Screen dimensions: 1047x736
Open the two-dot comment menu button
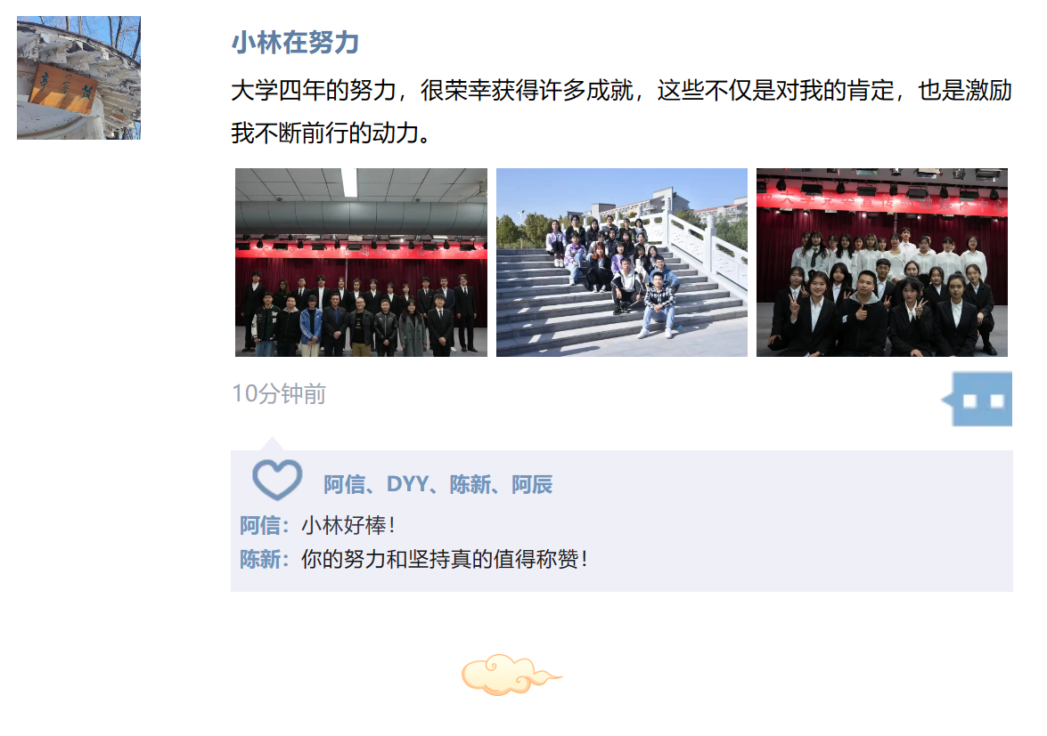[x=978, y=400]
